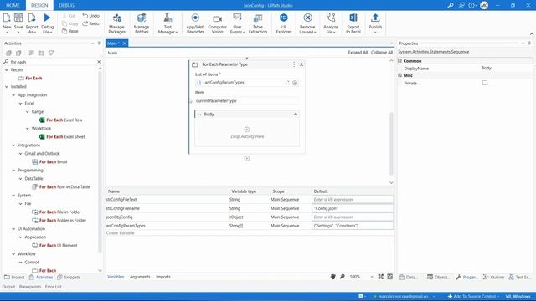Collapse the Programming node
This screenshot has width=536, height=301.
pyautogui.click(x=13, y=171)
